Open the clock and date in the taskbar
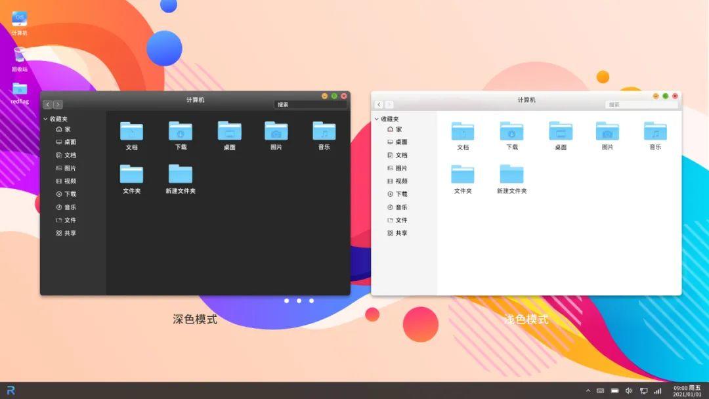The image size is (709, 399). [x=687, y=390]
